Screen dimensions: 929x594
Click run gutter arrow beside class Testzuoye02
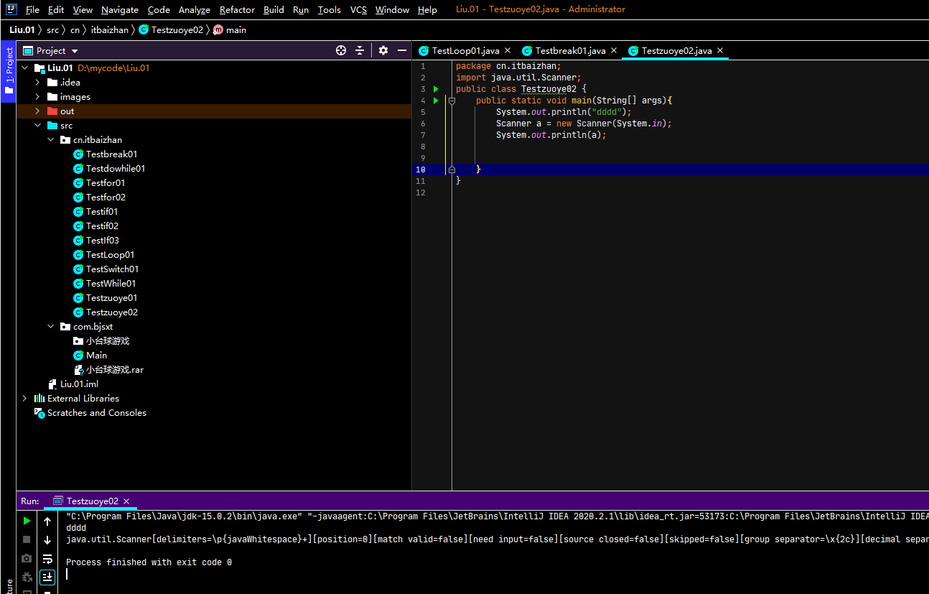pyautogui.click(x=436, y=89)
